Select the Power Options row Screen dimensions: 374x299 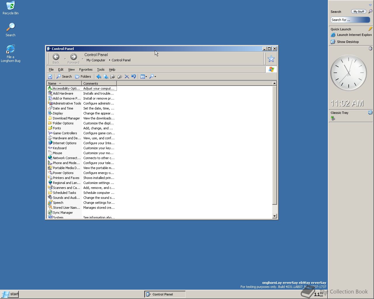82,173
